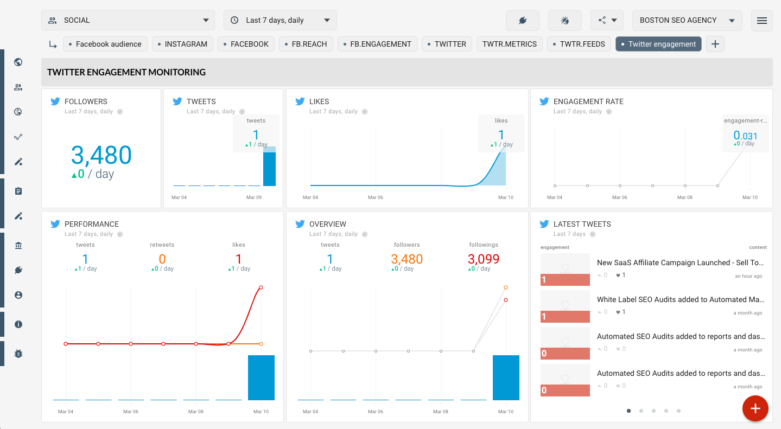Click the bug icon in the sidebar
This screenshot has height=429, width=781.
[x=18, y=354]
